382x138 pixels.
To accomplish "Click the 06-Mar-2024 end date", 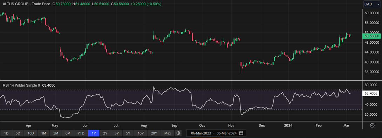I will [x=227, y=133].
